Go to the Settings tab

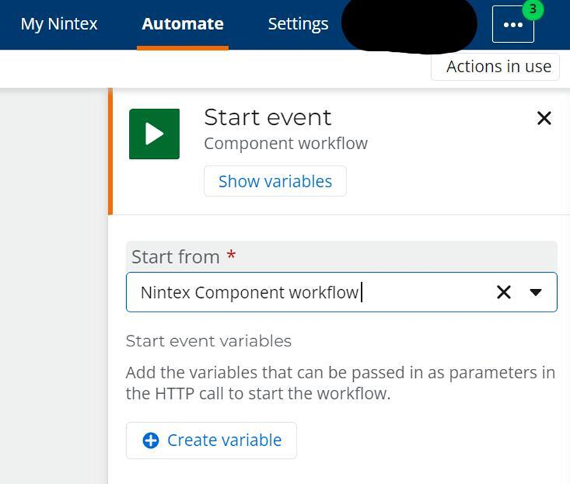[x=298, y=24]
